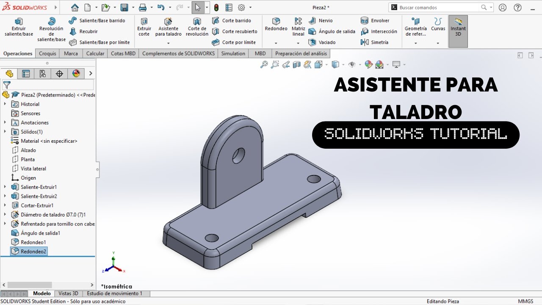The image size is (542, 305).
Task: Click Corte recubierto
Action: (234, 31)
